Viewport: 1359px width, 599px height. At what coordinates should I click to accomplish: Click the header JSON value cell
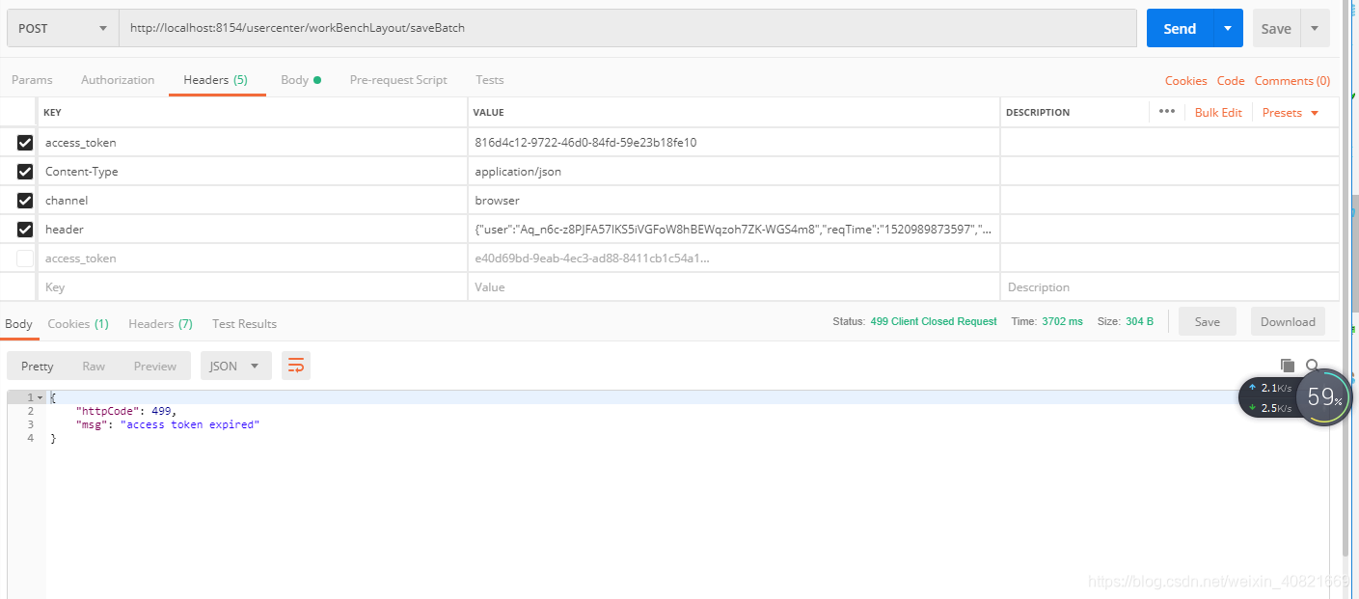point(734,230)
